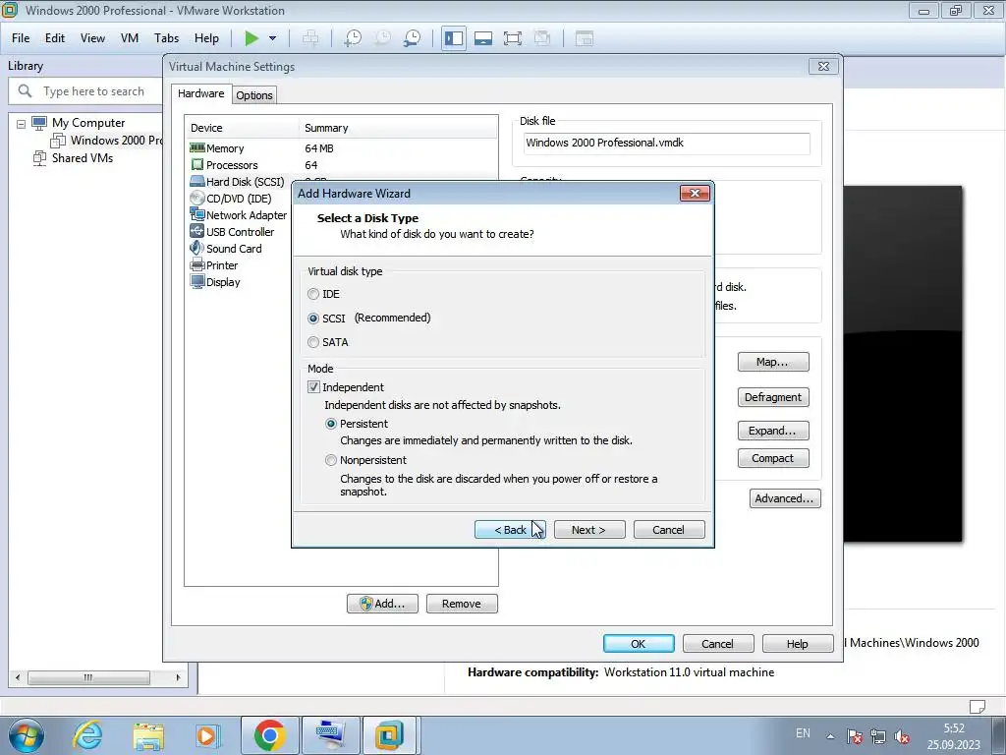Click the Send Ctrl+Alt+Del toolbar icon
The width and height of the screenshot is (1006, 755).
click(x=310, y=38)
